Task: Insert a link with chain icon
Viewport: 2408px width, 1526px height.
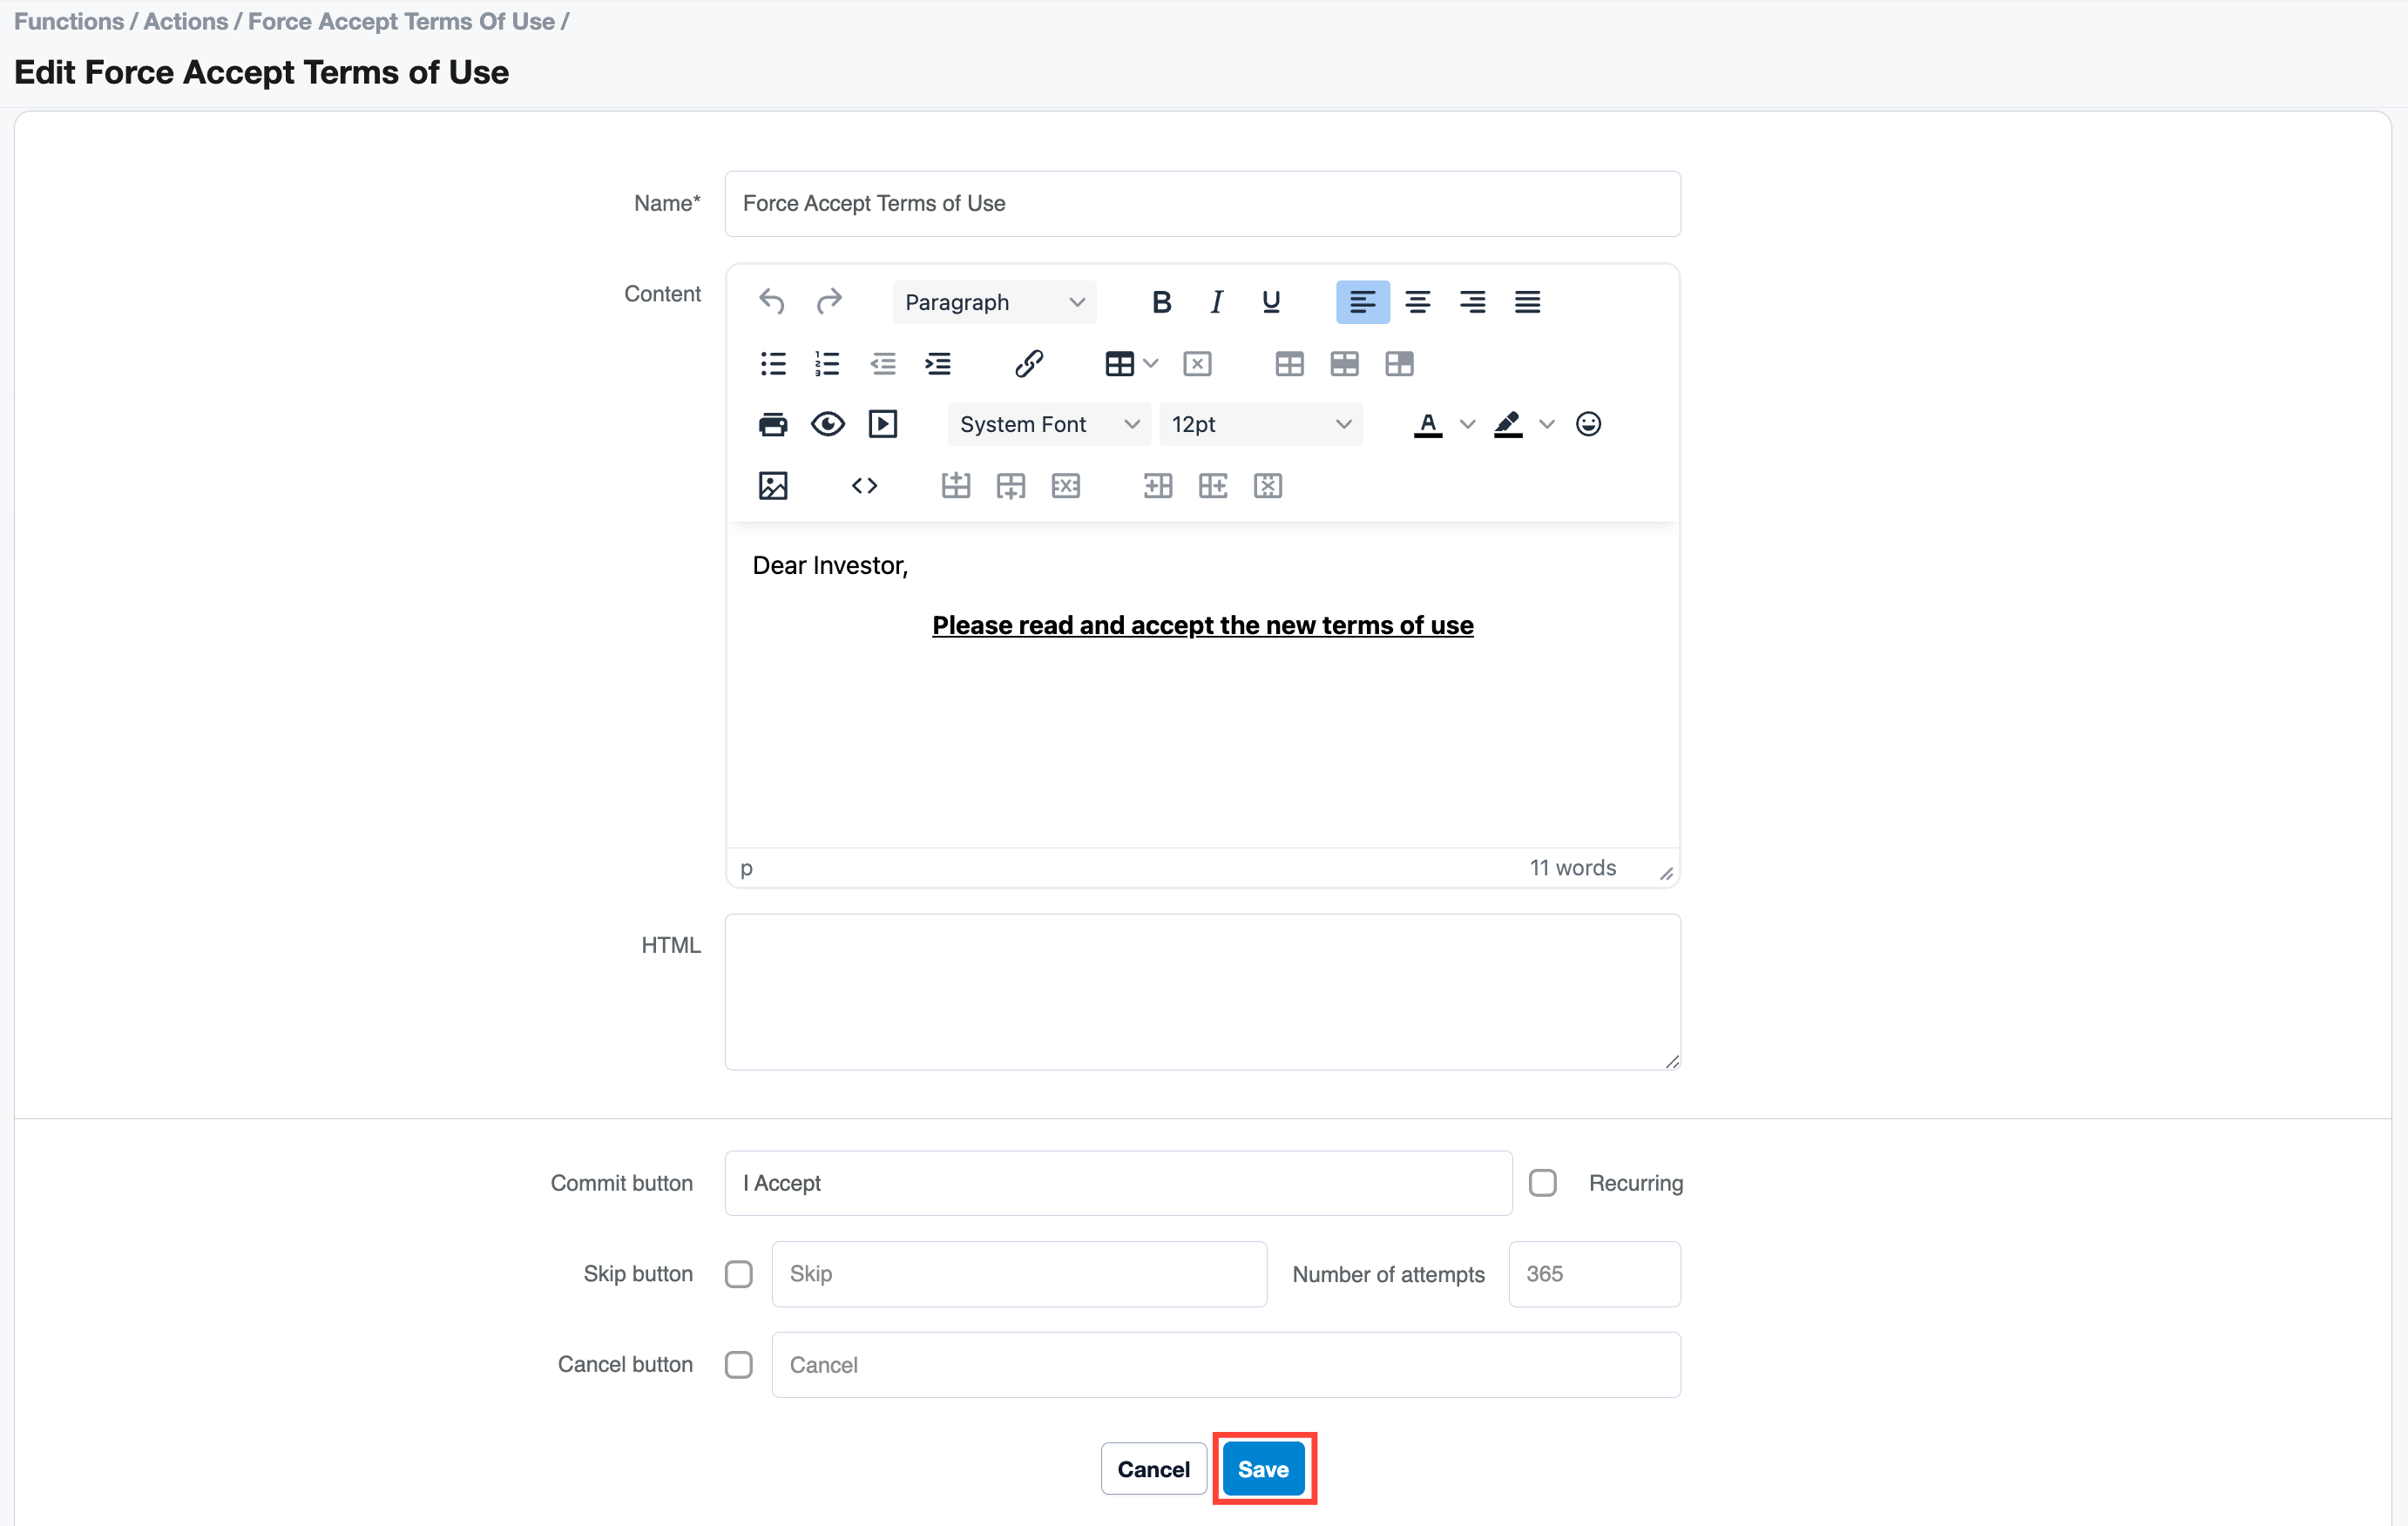Action: (x=1029, y=363)
